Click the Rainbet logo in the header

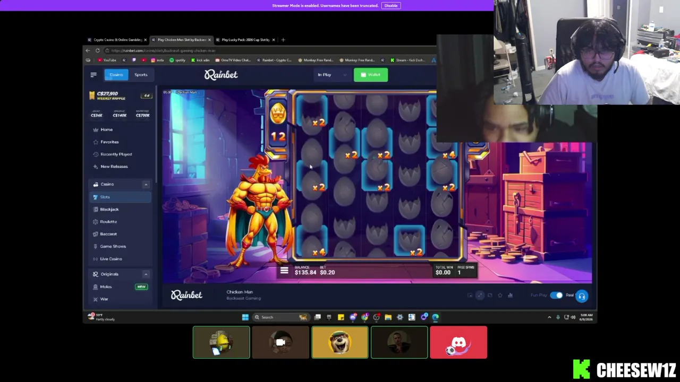[221, 75]
